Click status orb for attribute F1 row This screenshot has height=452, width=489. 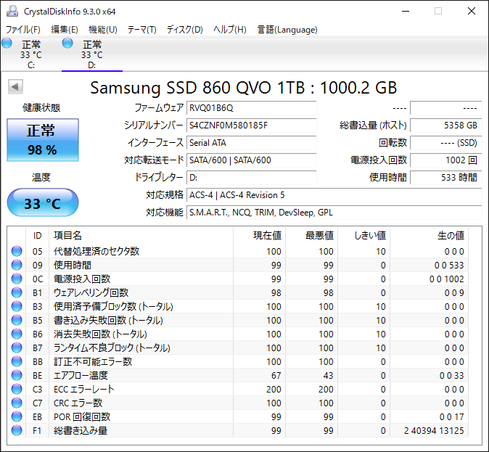[17, 430]
